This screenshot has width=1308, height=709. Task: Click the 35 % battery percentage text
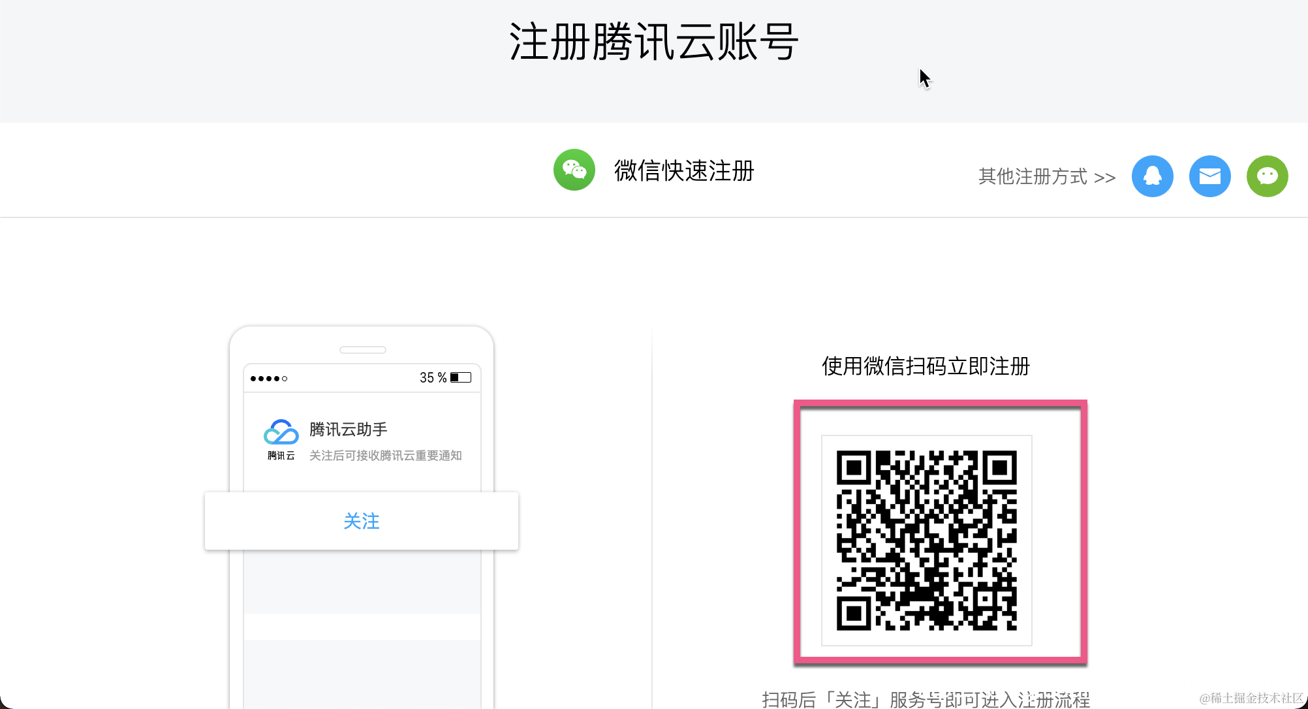point(433,377)
